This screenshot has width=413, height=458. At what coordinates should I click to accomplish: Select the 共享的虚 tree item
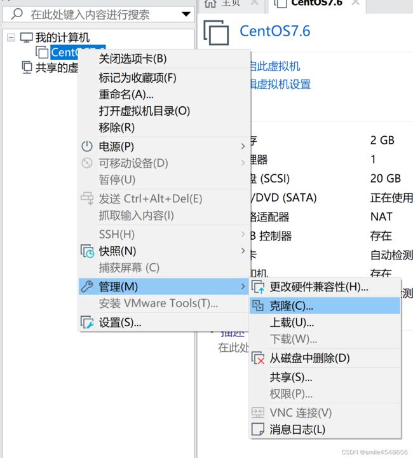(57, 68)
